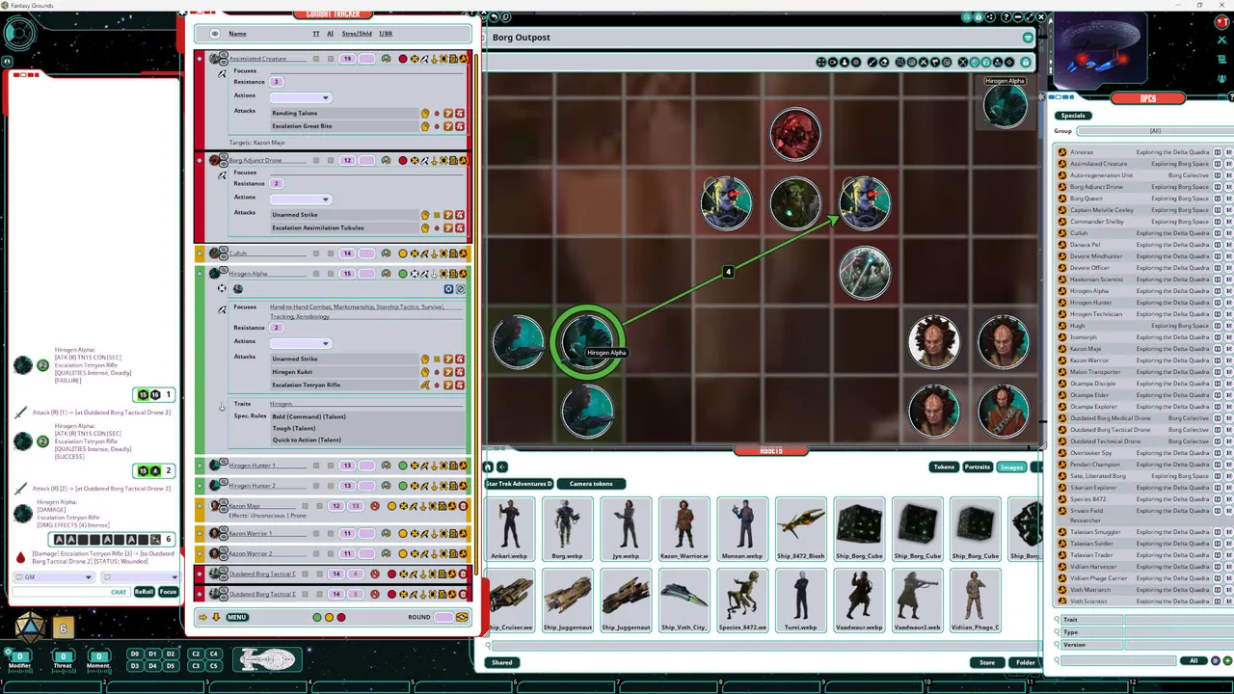This screenshot has height=694, width=1234.
Task: Click the yellow faction circle in tracker footer
Action: pos(329,617)
